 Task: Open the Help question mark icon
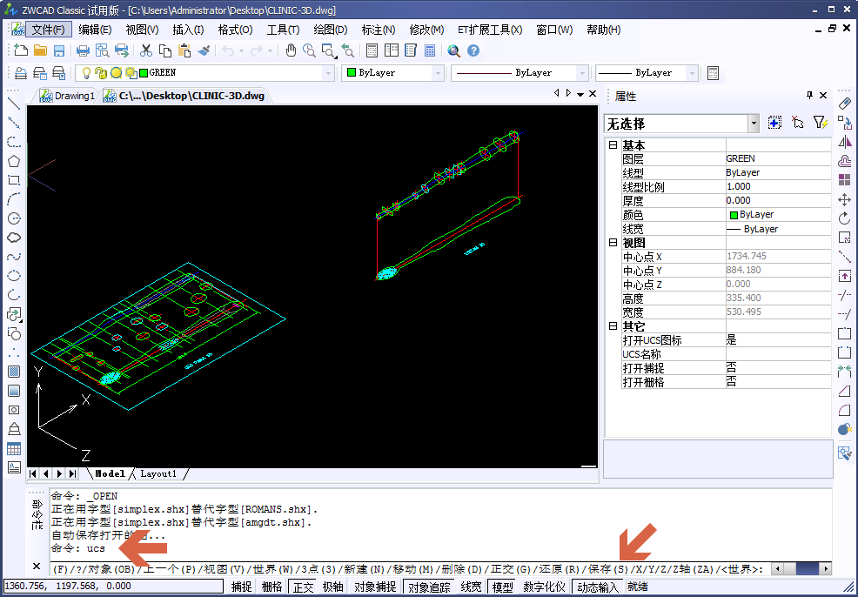pyautogui.click(x=473, y=51)
